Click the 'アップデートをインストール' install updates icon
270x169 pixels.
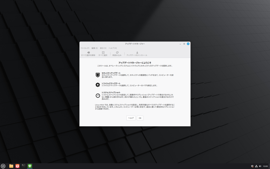(137, 53)
